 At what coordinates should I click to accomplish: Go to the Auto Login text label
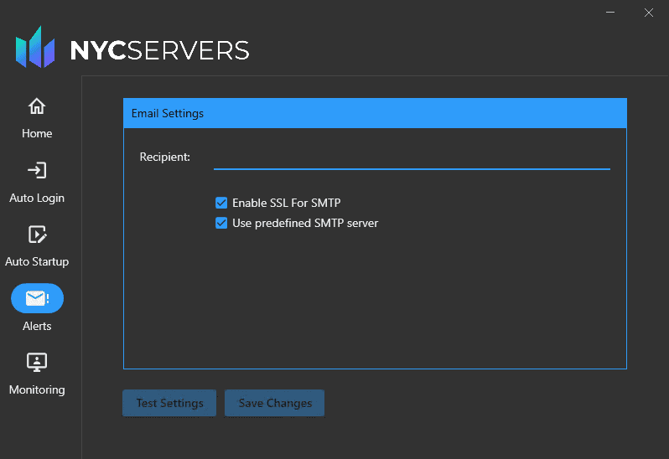pyautogui.click(x=37, y=199)
